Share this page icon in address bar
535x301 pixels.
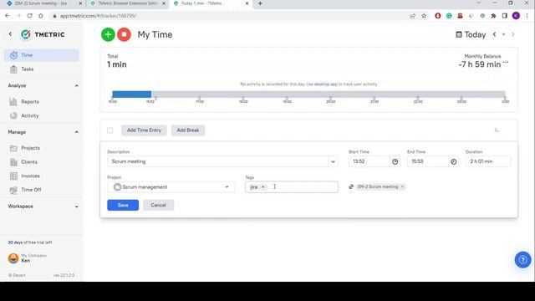(413, 16)
